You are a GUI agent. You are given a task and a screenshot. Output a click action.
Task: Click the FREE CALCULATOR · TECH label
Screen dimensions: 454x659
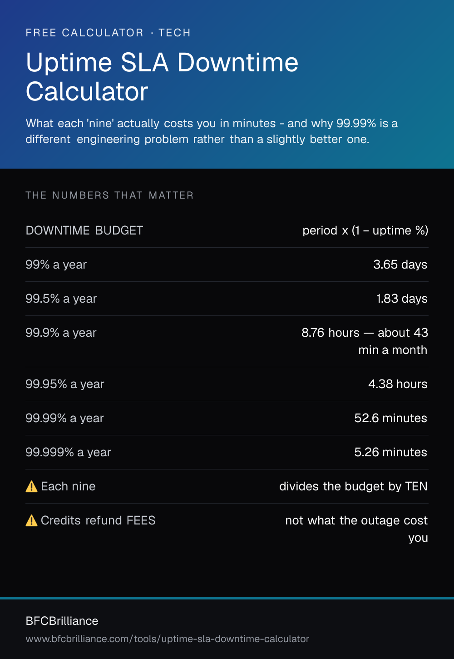[x=108, y=33]
